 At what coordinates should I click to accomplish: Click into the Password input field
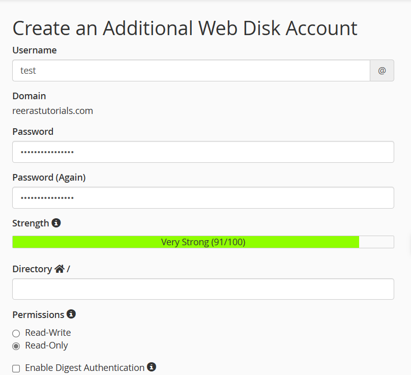click(x=203, y=152)
